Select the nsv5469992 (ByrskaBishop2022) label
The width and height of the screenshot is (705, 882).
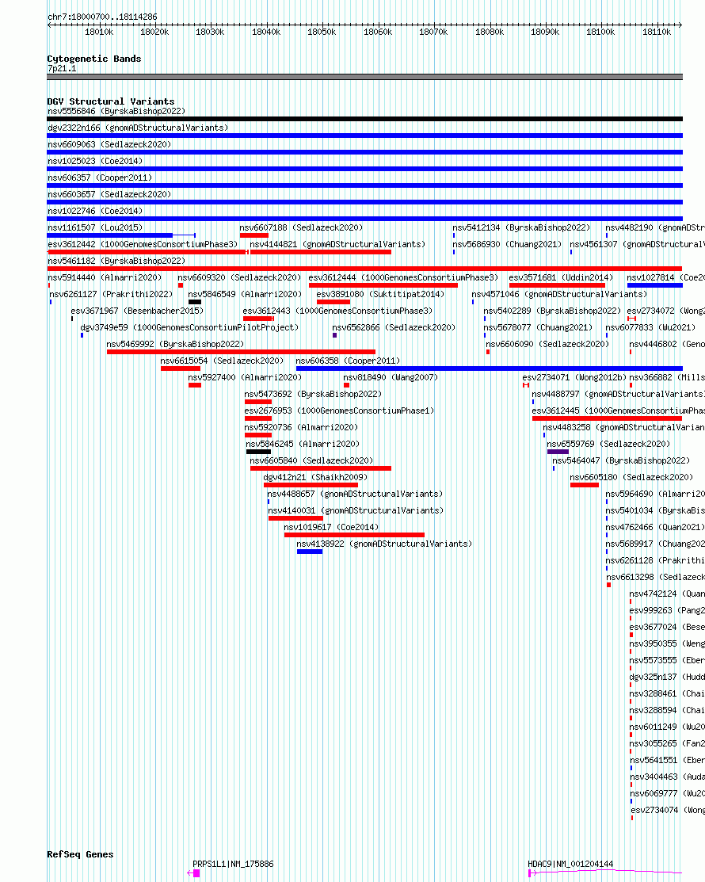[175, 344]
